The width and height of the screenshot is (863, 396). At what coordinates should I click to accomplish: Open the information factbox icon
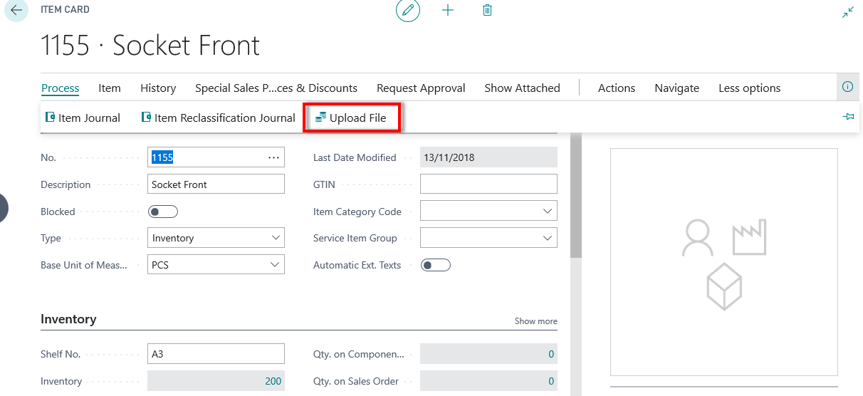click(x=847, y=87)
